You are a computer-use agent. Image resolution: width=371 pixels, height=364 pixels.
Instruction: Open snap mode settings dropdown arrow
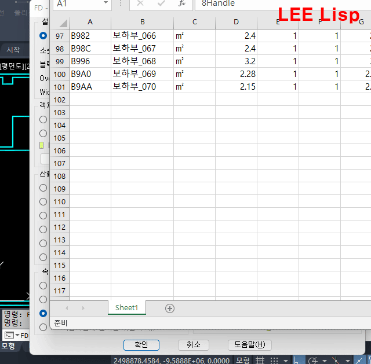pos(286,361)
